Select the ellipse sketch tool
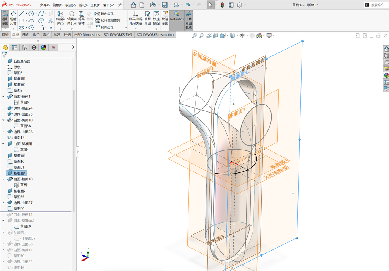 click(x=41, y=20)
